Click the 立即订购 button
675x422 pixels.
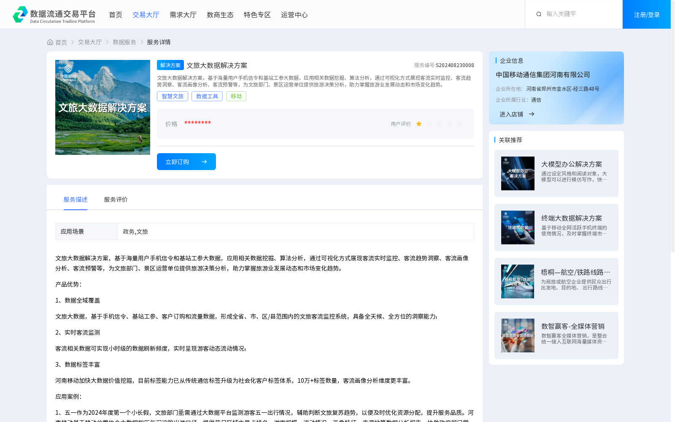click(x=186, y=162)
